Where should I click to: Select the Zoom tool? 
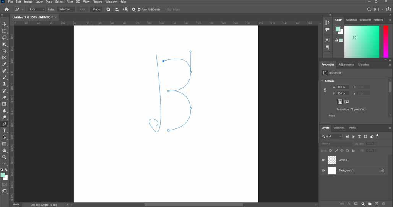tap(4, 157)
